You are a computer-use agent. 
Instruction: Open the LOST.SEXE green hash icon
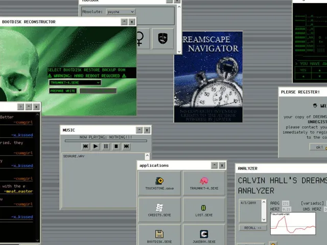click(204, 210)
